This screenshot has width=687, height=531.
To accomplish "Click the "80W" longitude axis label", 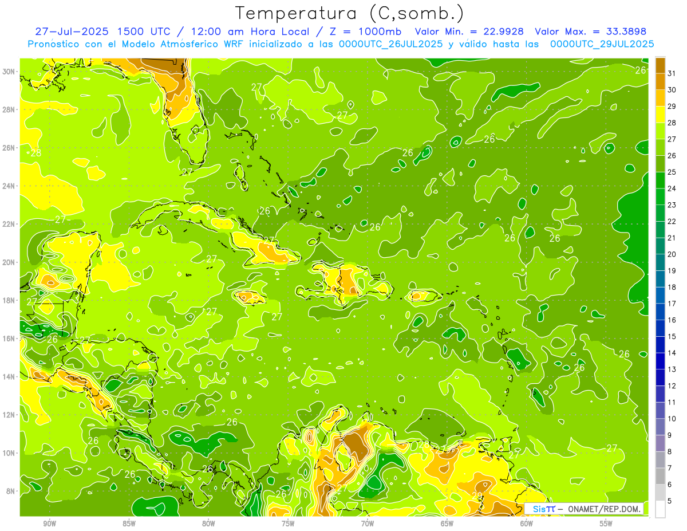I will pyautogui.click(x=208, y=524).
